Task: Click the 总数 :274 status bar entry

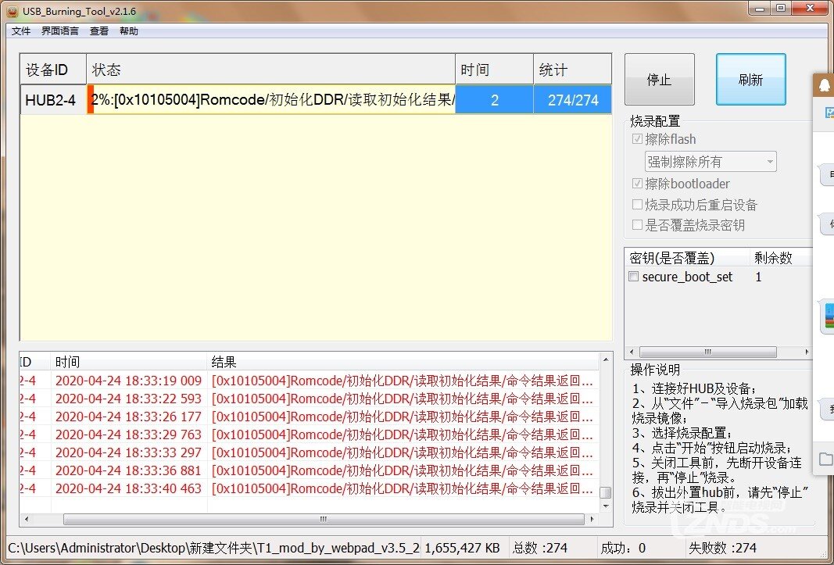Action: (540, 548)
